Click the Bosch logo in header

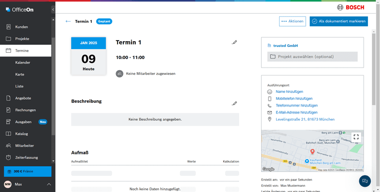tap(350, 7)
